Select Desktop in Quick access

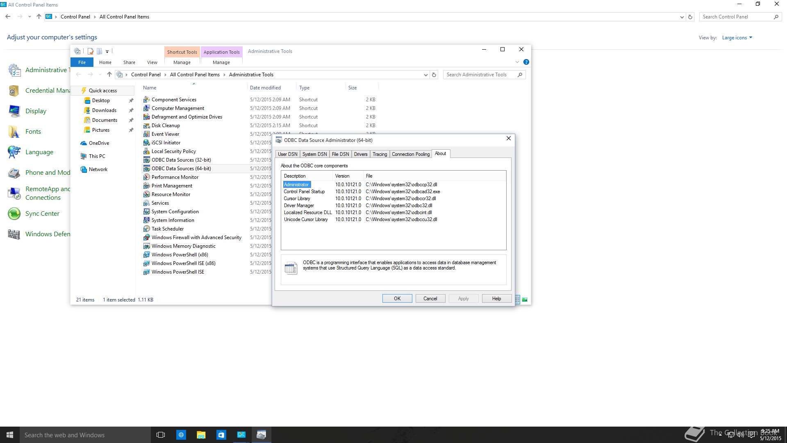tap(101, 100)
